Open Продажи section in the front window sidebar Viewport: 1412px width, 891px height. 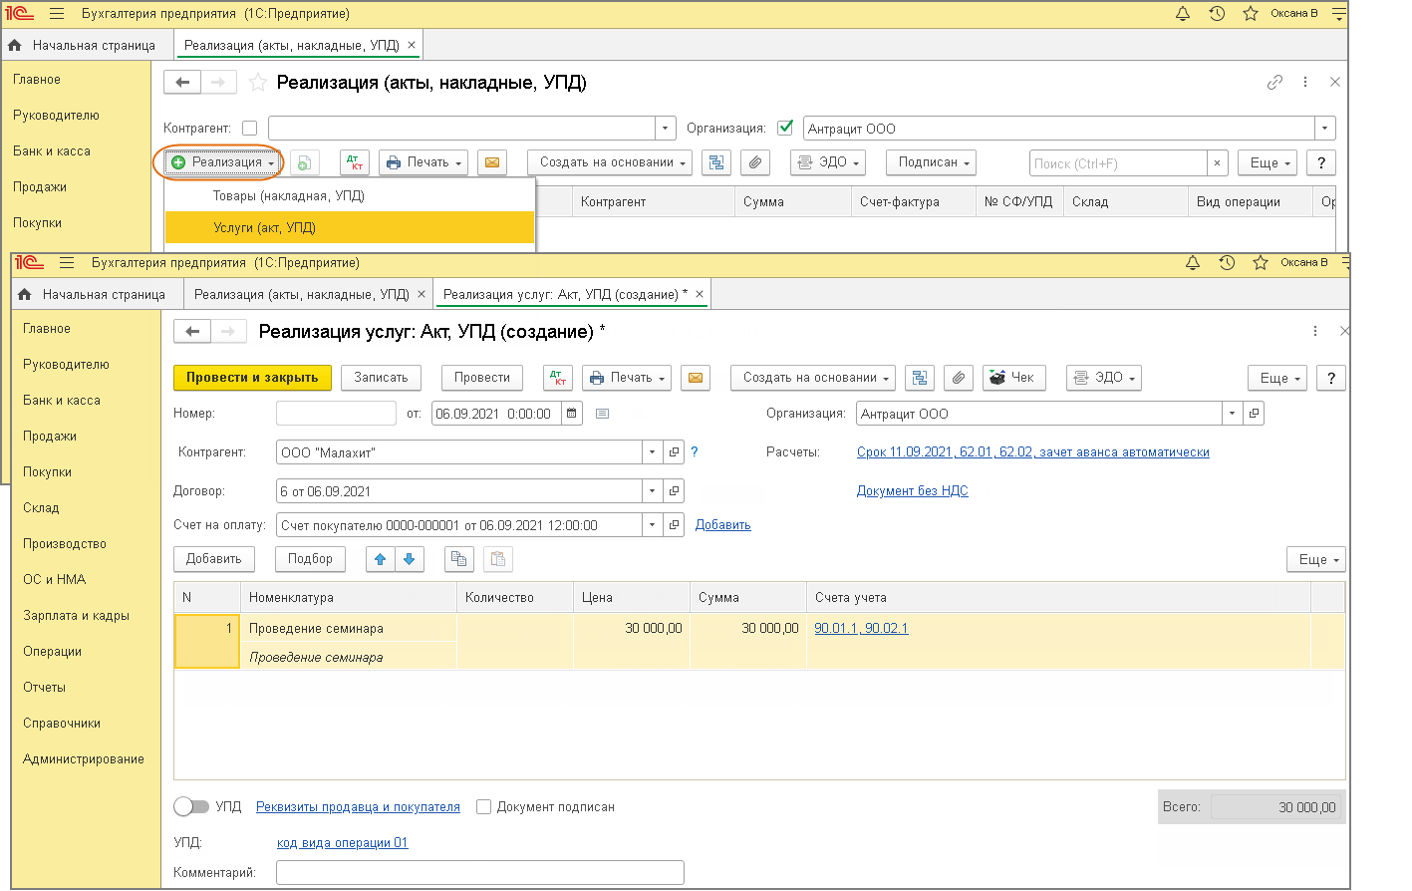coord(50,437)
